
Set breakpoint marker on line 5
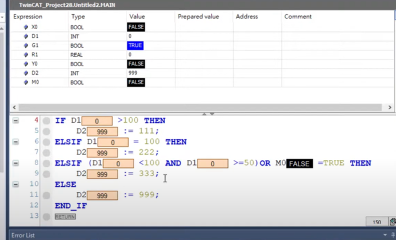click(x=47, y=131)
